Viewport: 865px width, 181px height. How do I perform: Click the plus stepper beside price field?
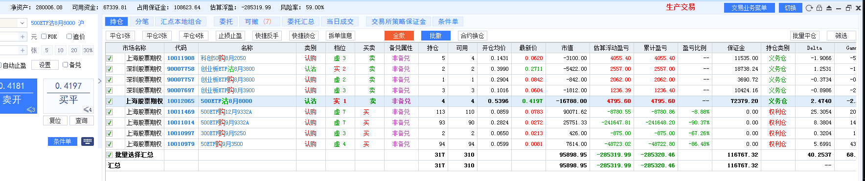click(23, 37)
